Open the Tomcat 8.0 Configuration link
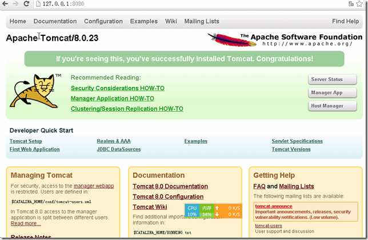368x240 pixels. point(168,197)
